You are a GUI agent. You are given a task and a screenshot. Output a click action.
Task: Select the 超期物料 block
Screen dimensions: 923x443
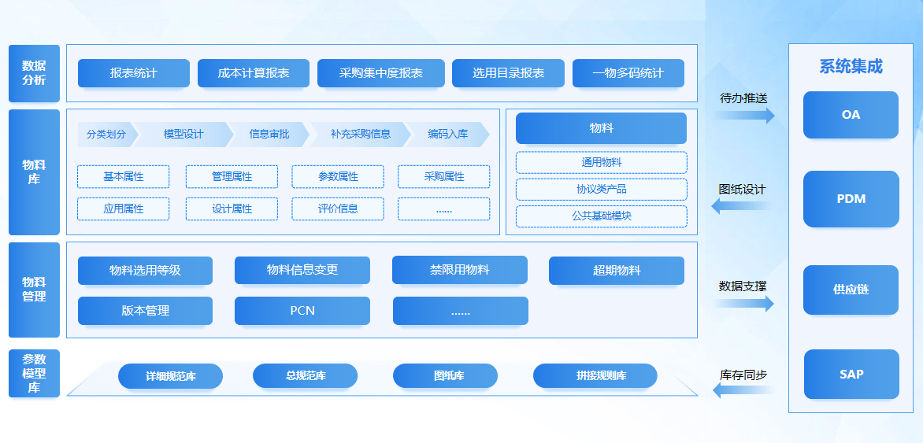click(616, 271)
